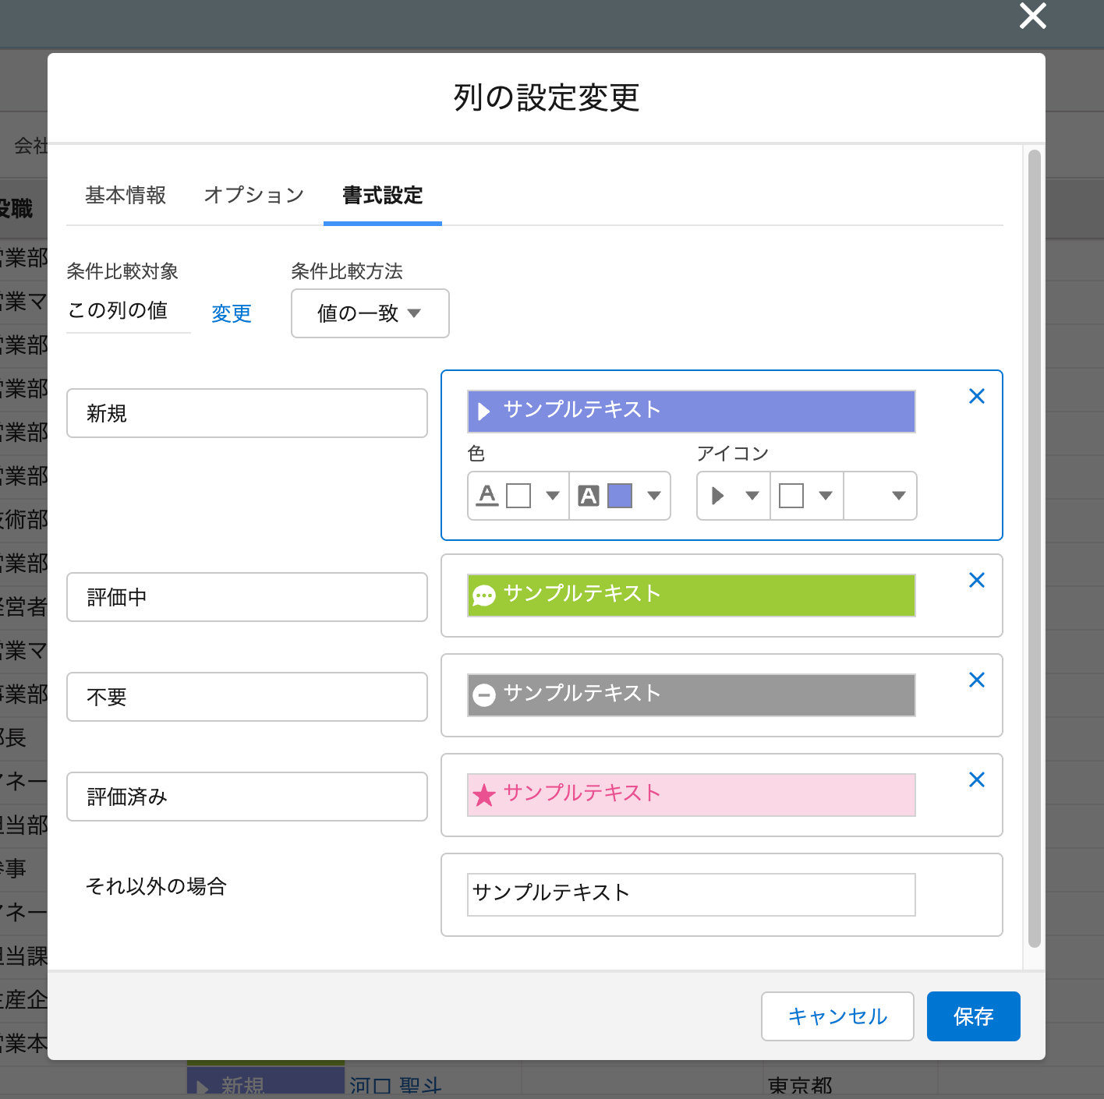Open the 値の一致 comparison method dropdown
Screen dimensions: 1104x1099
(x=370, y=313)
